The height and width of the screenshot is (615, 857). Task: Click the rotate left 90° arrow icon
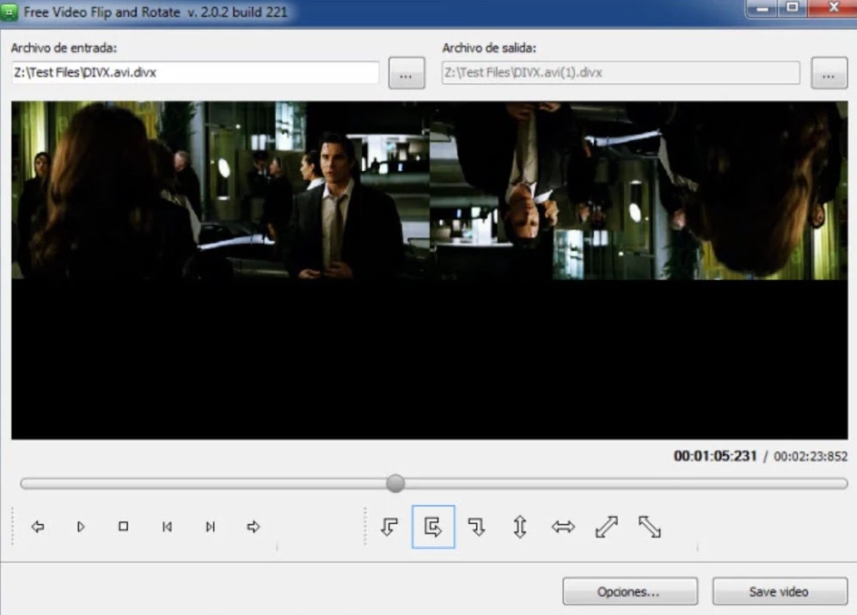point(389,527)
